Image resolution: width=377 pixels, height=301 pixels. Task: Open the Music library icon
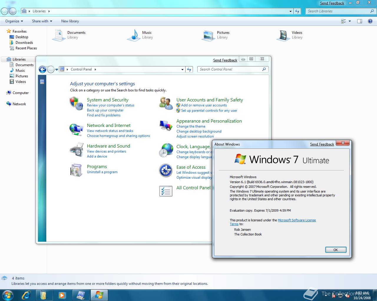click(134, 35)
